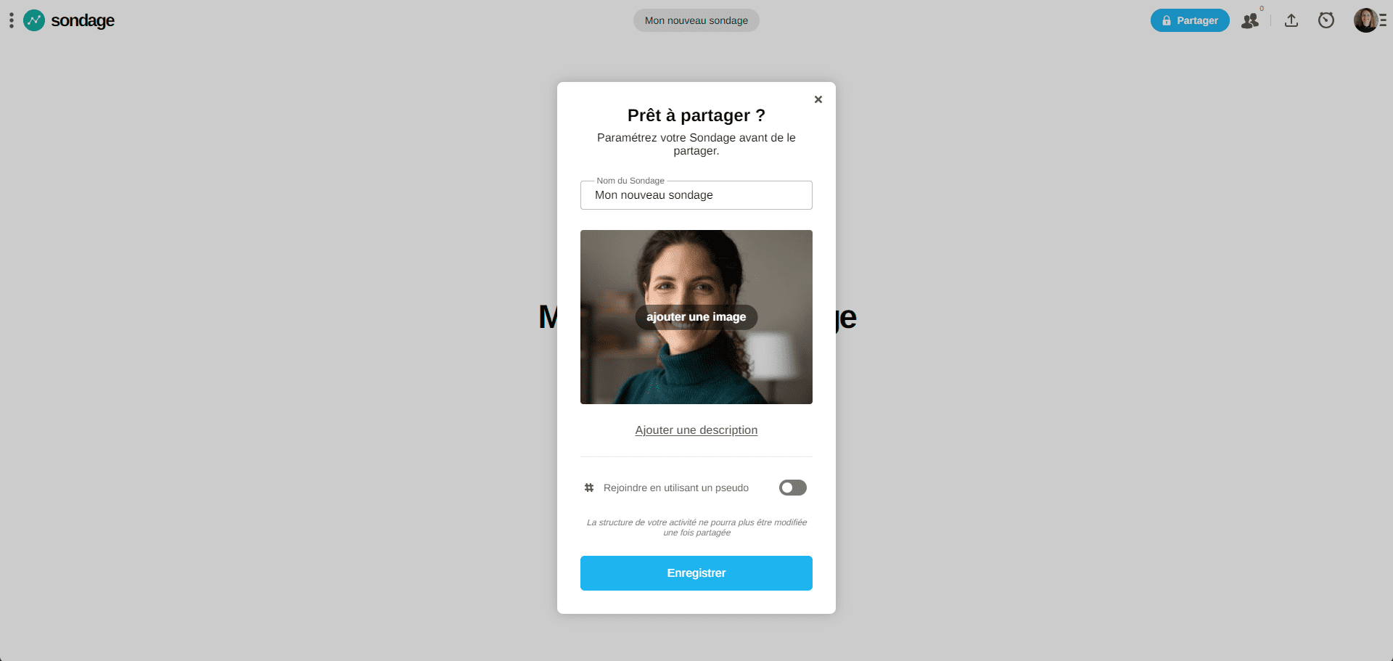
Task: Click the user profile avatar
Action: coord(1365,20)
